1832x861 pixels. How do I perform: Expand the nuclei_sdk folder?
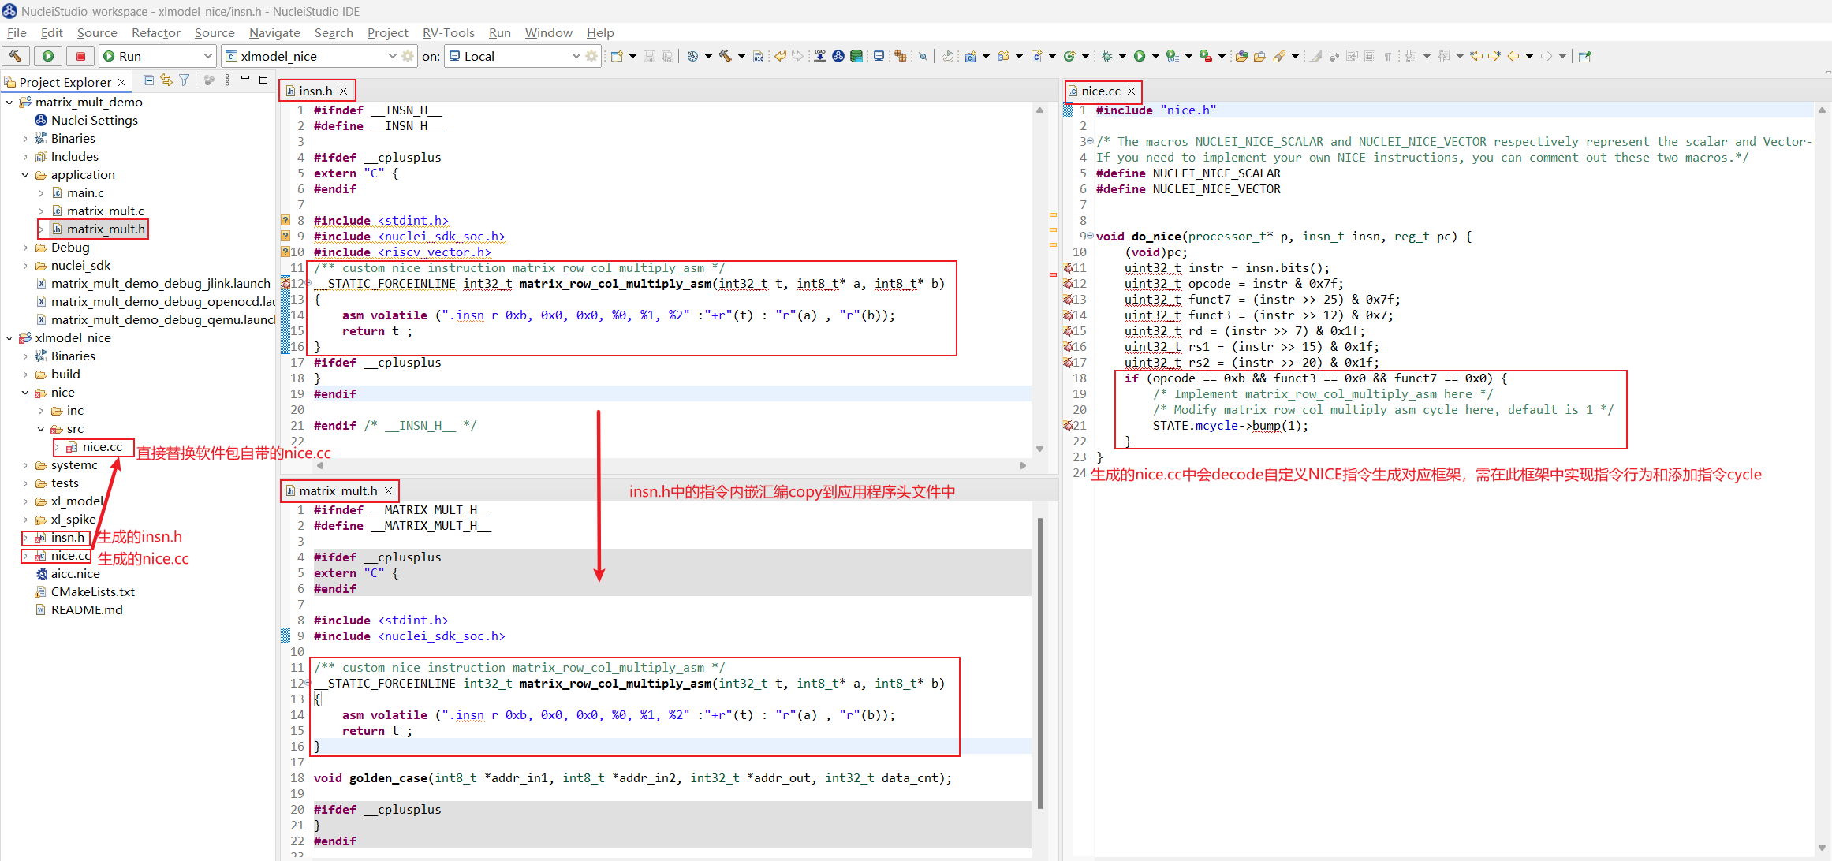(x=25, y=265)
